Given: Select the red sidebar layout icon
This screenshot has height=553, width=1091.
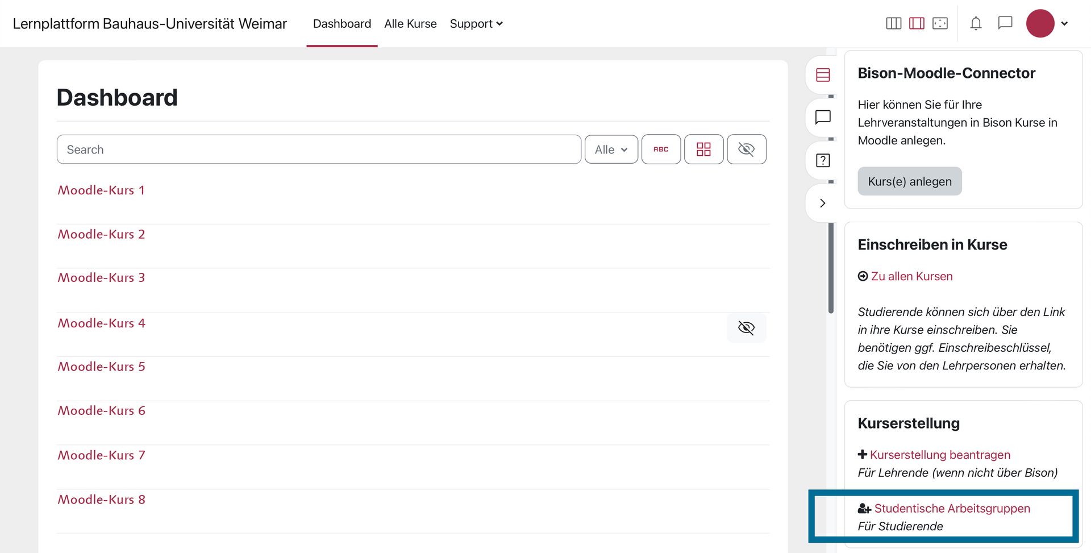Looking at the screenshot, I should [x=917, y=23].
